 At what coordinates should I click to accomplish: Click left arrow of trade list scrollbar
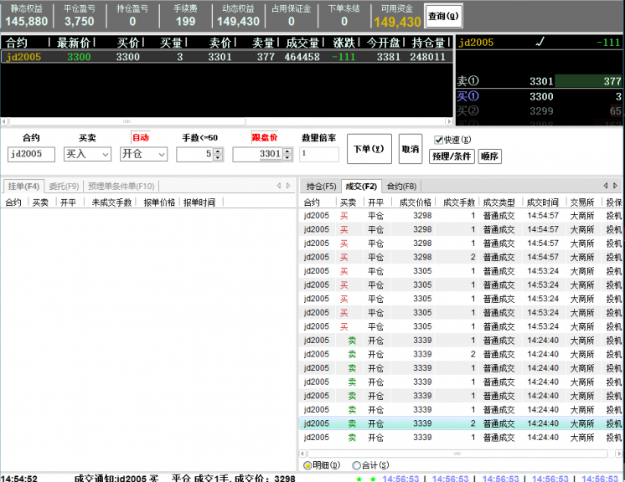point(303,454)
